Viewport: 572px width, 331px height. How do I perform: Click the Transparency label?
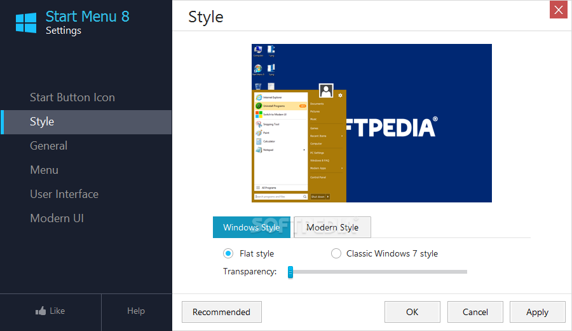(x=250, y=271)
